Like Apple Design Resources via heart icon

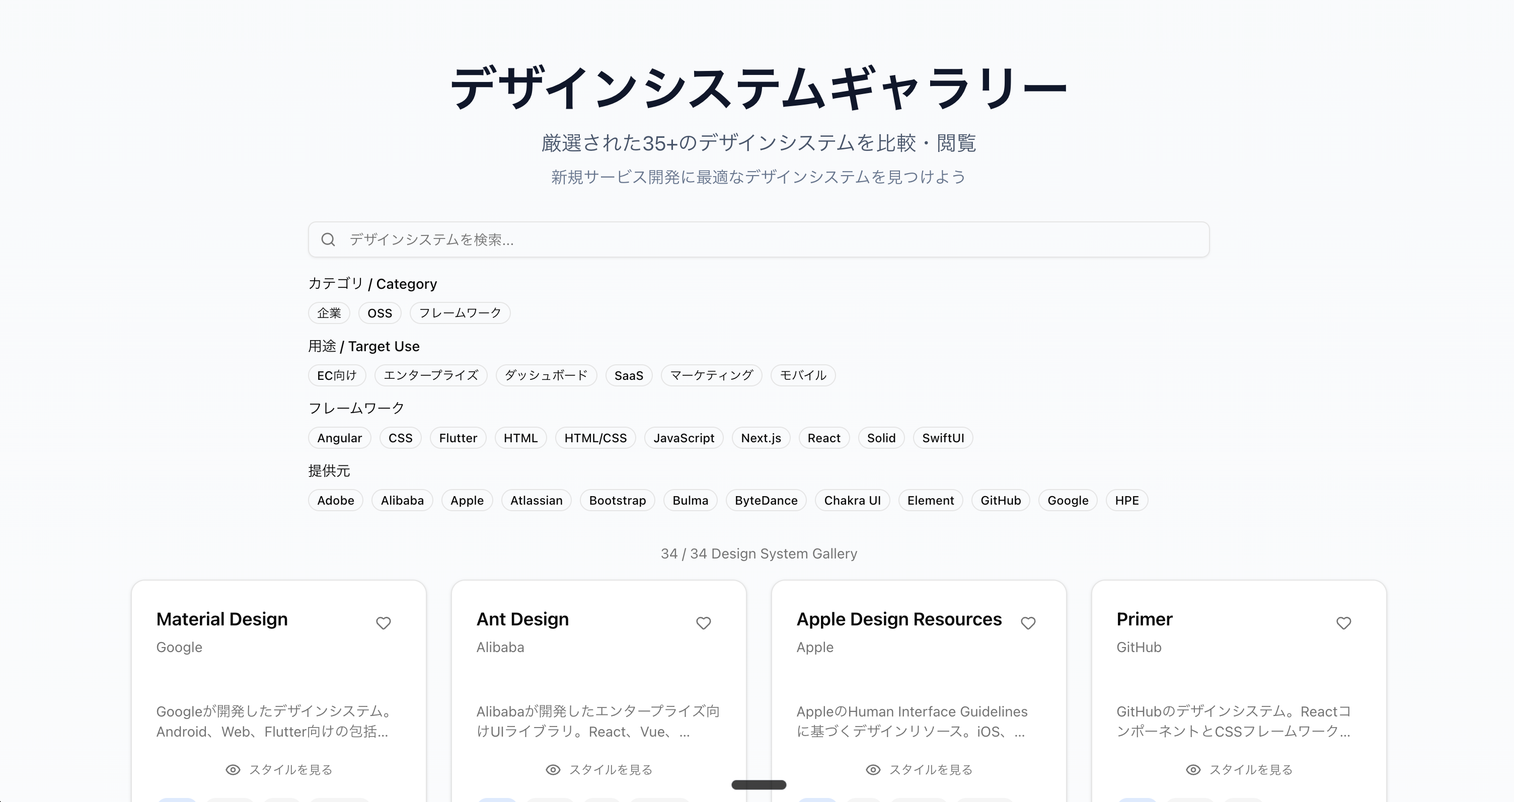pyautogui.click(x=1028, y=623)
